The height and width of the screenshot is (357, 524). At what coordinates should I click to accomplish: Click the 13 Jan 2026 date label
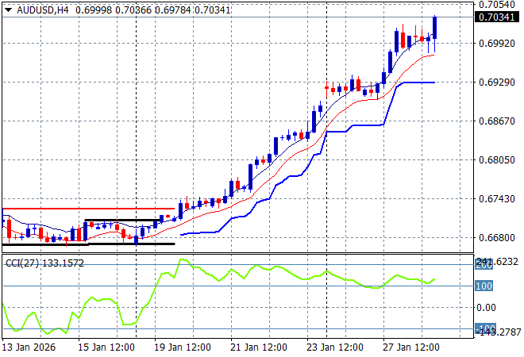(29, 347)
